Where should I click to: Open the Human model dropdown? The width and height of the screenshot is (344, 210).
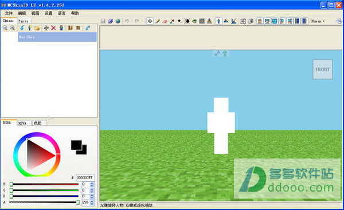318,21
